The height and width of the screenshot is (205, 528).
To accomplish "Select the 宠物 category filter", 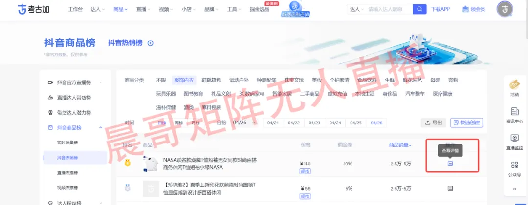I will (453, 80).
